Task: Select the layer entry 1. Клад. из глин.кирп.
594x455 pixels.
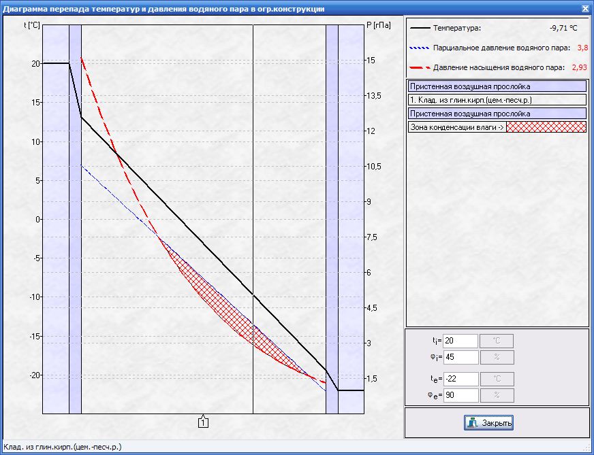Action: pyautogui.click(x=497, y=100)
